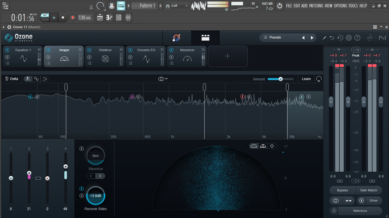Open the Cell snap dropdown

[179, 6]
